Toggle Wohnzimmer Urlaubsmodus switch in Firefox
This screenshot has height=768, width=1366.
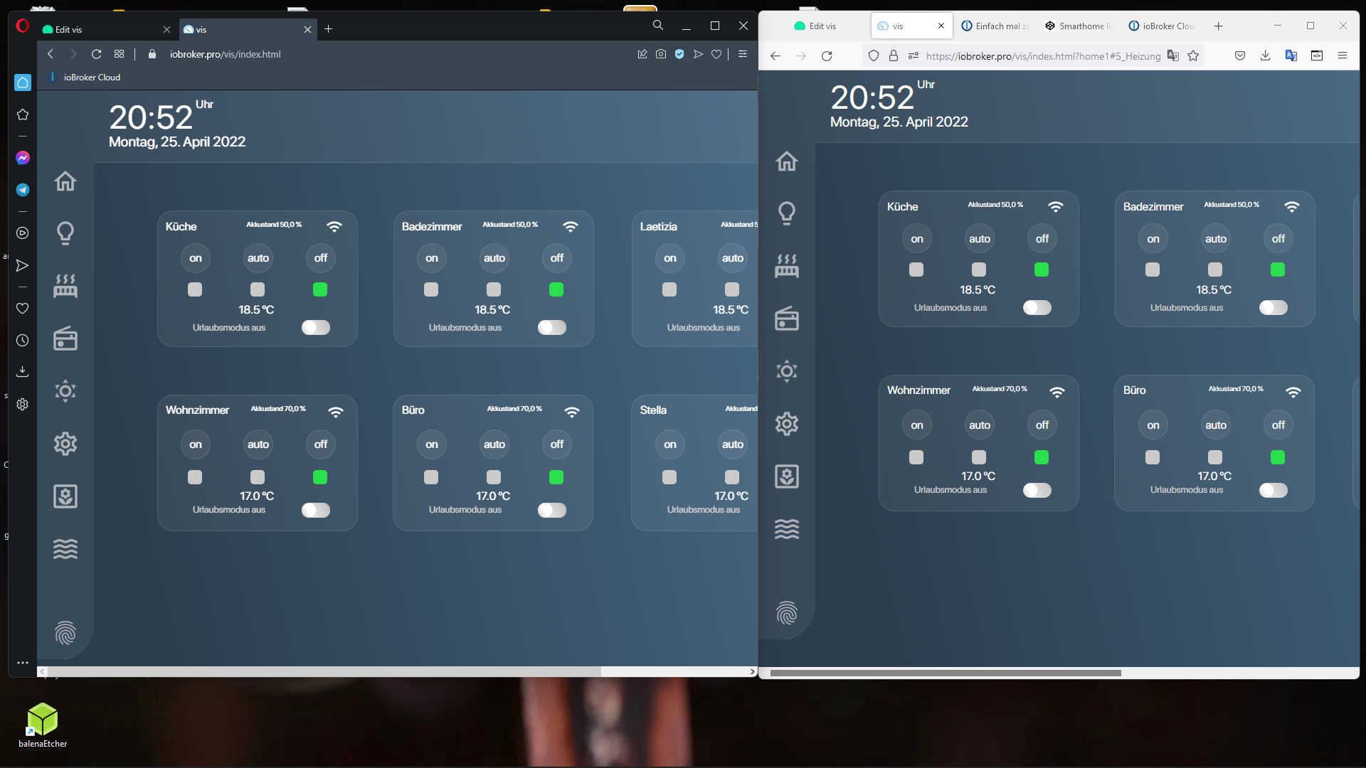[1037, 490]
